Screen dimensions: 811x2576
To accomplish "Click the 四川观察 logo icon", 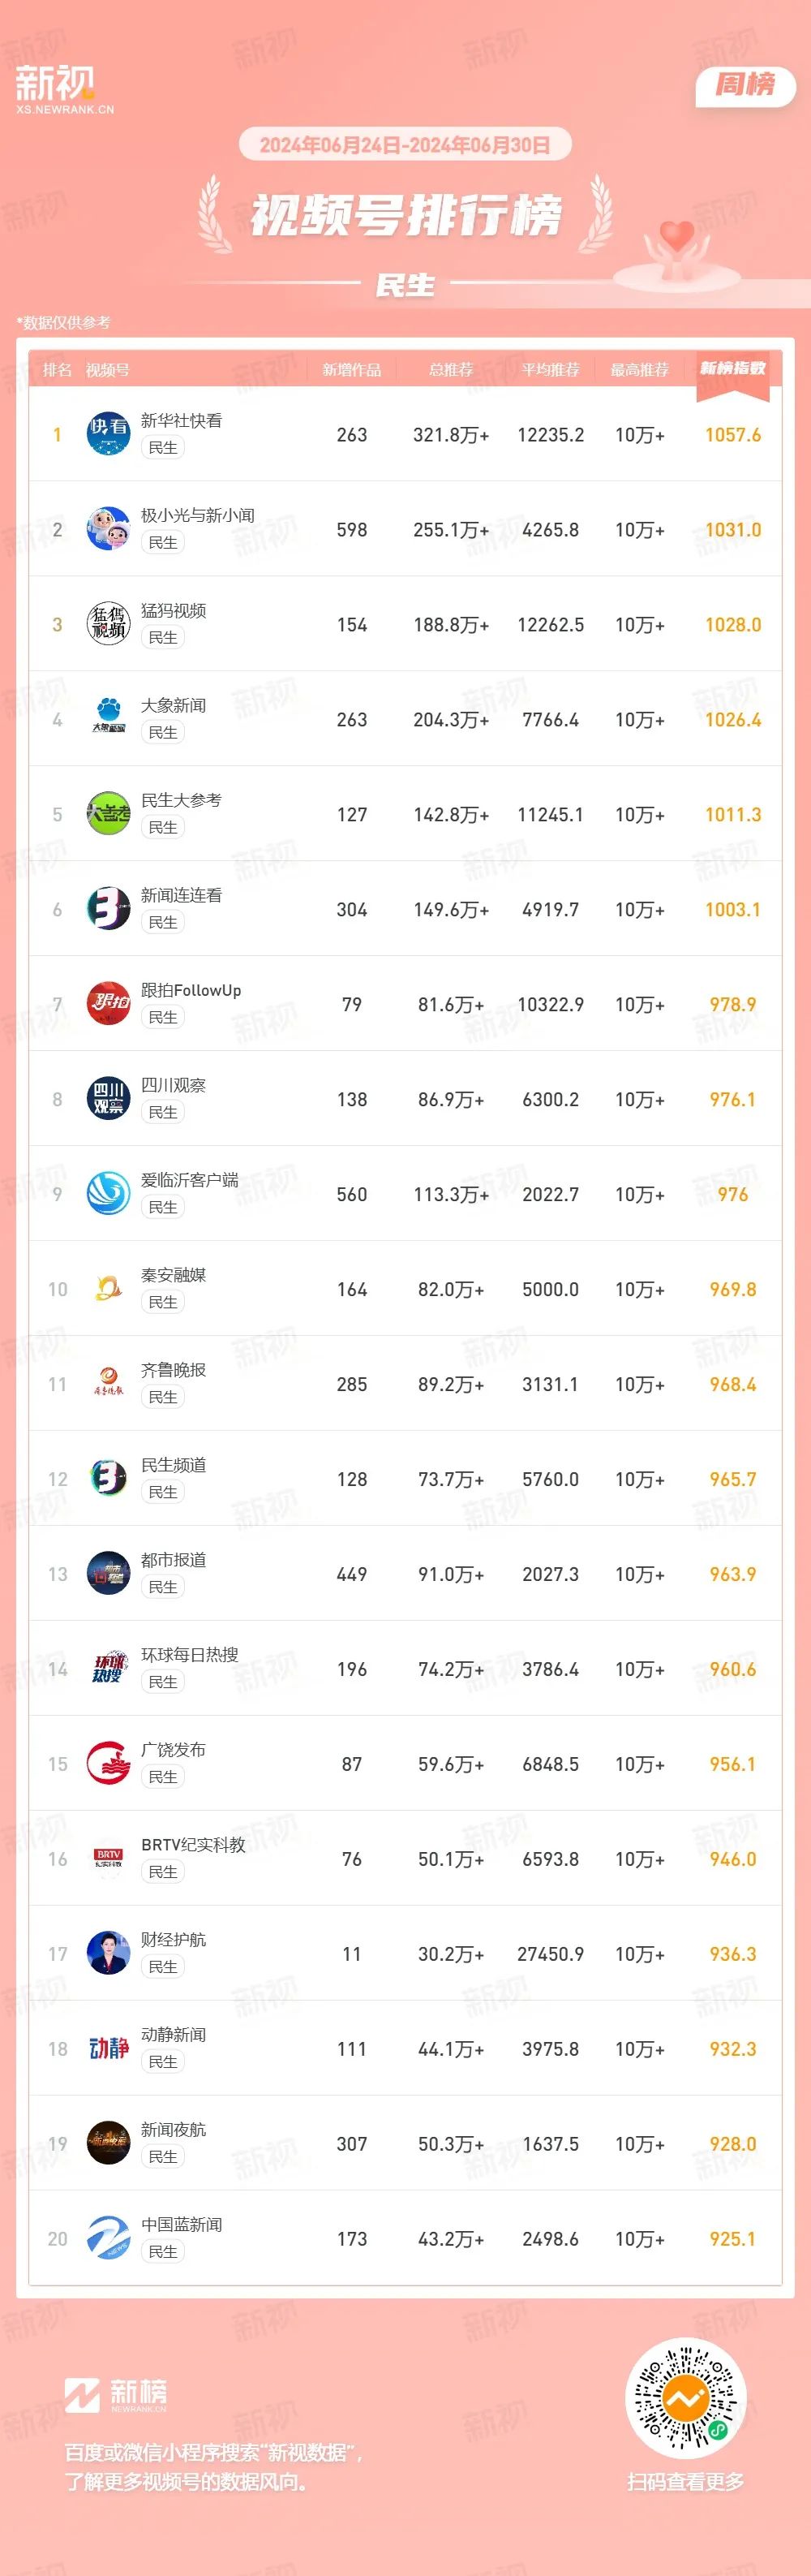I will coord(108,1098).
